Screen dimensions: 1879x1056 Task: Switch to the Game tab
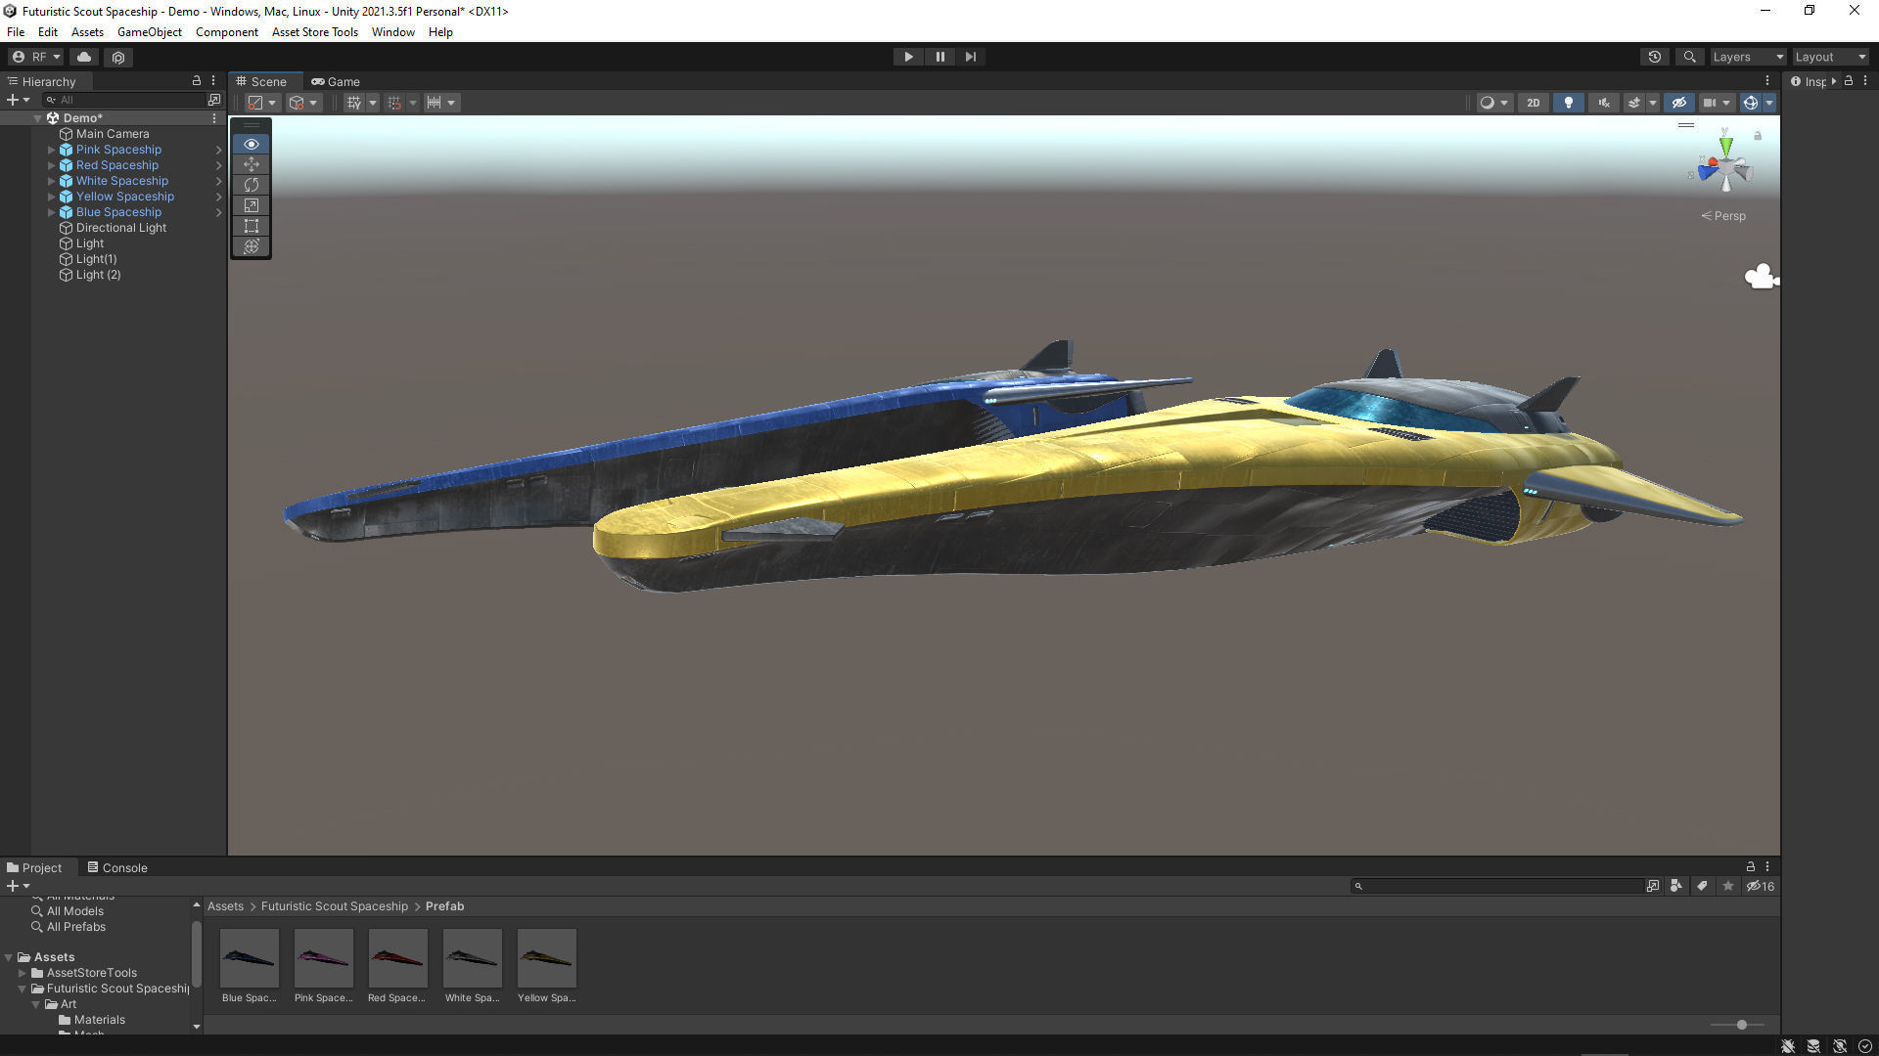tap(336, 81)
